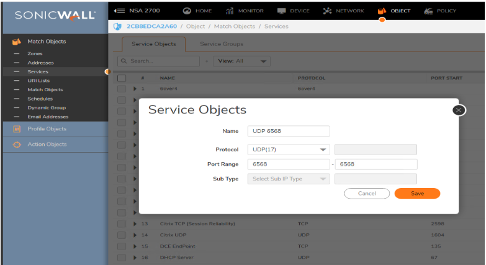The width and height of the screenshot is (486, 265).
Task: Collapse sidebar using hamburger menu icon
Action: (120, 11)
